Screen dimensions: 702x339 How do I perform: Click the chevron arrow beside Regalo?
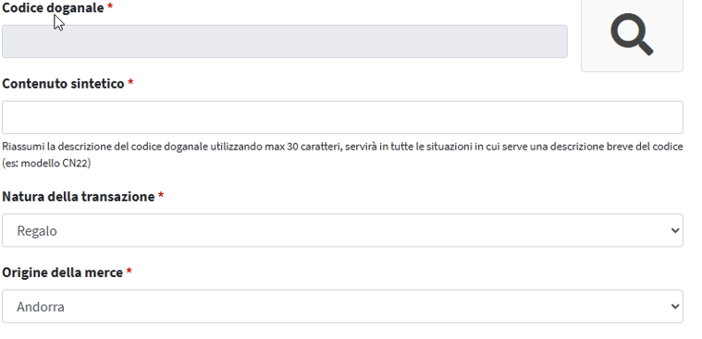click(x=674, y=231)
